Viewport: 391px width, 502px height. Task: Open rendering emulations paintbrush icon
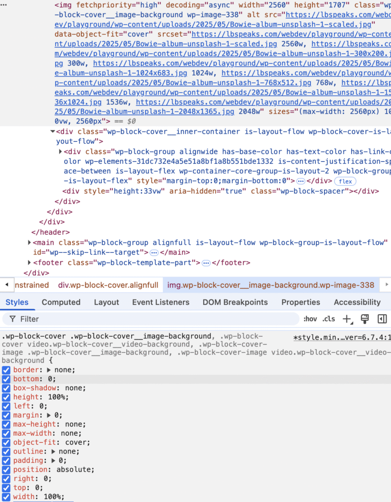[x=365, y=319]
